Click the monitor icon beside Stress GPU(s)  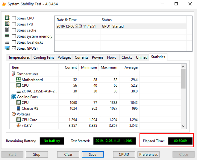(x=7, y=48)
